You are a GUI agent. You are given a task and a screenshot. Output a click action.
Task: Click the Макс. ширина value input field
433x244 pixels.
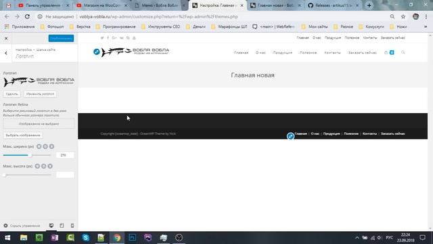(65, 155)
